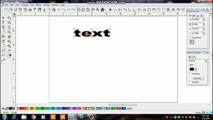Image resolution: width=213 pixels, height=120 pixels.
Task: Click the Y position stepper arrows
Action: pyautogui.click(x=204, y=33)
